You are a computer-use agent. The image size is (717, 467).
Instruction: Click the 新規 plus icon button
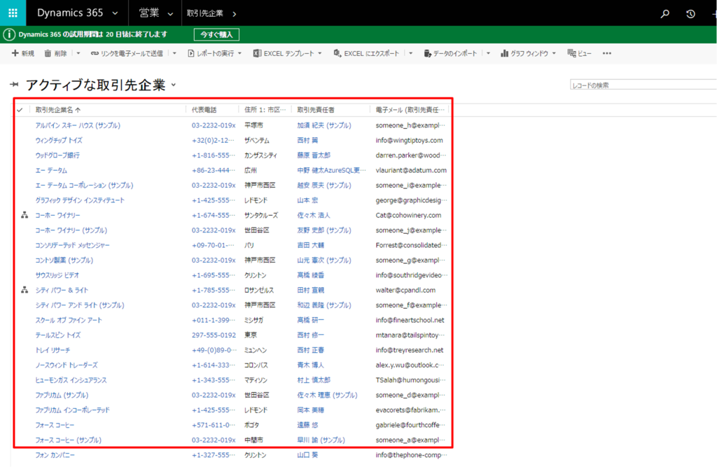[x=23, y=53]
